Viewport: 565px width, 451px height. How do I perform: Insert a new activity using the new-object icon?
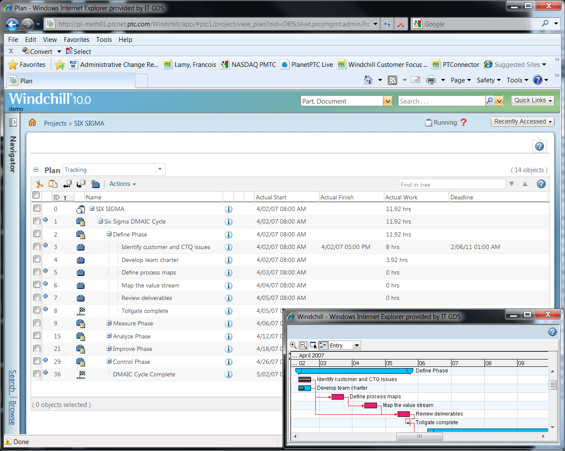[95, 184]
